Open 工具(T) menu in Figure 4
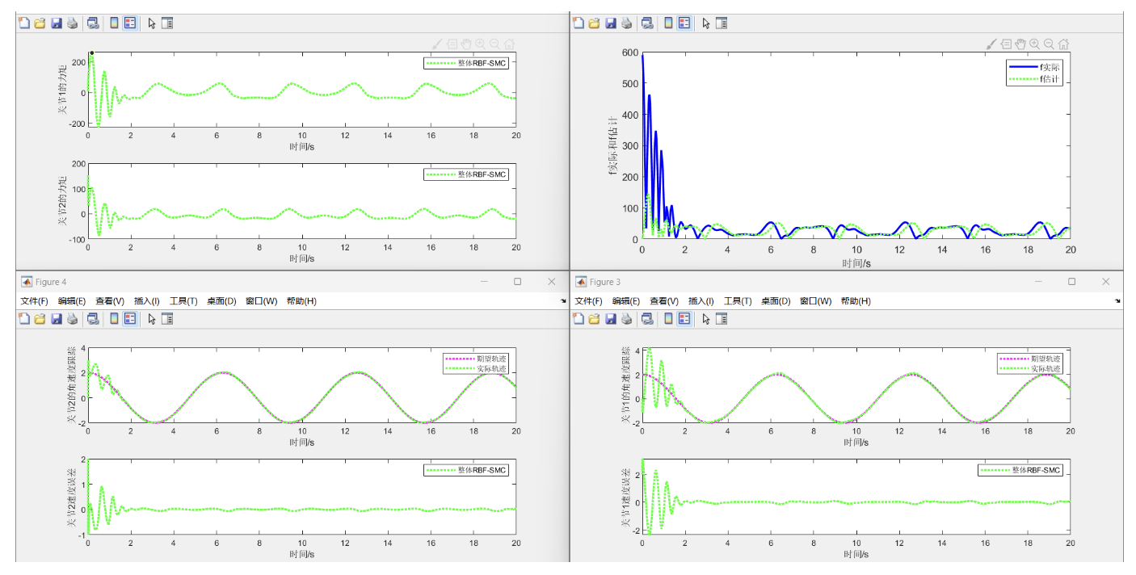 pos(183,301)
